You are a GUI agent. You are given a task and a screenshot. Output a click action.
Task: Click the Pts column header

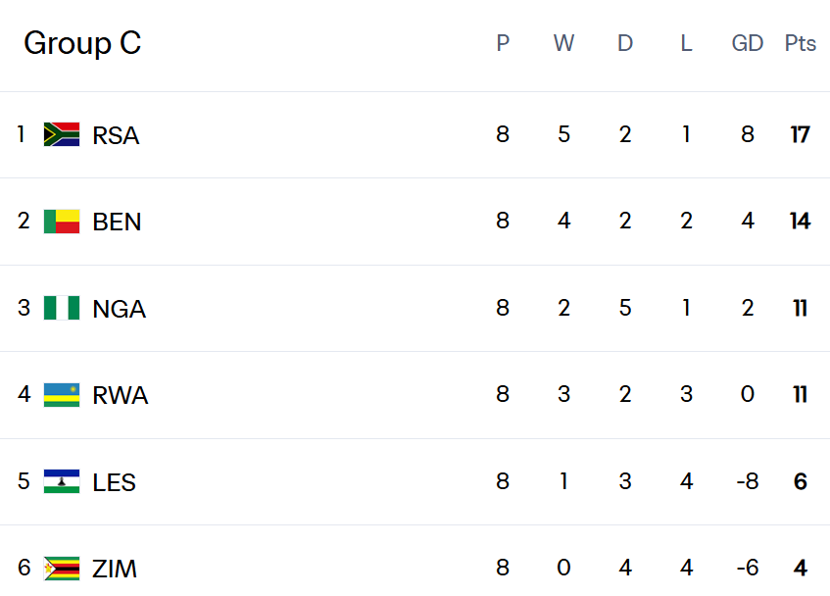[x=800, y=43]
